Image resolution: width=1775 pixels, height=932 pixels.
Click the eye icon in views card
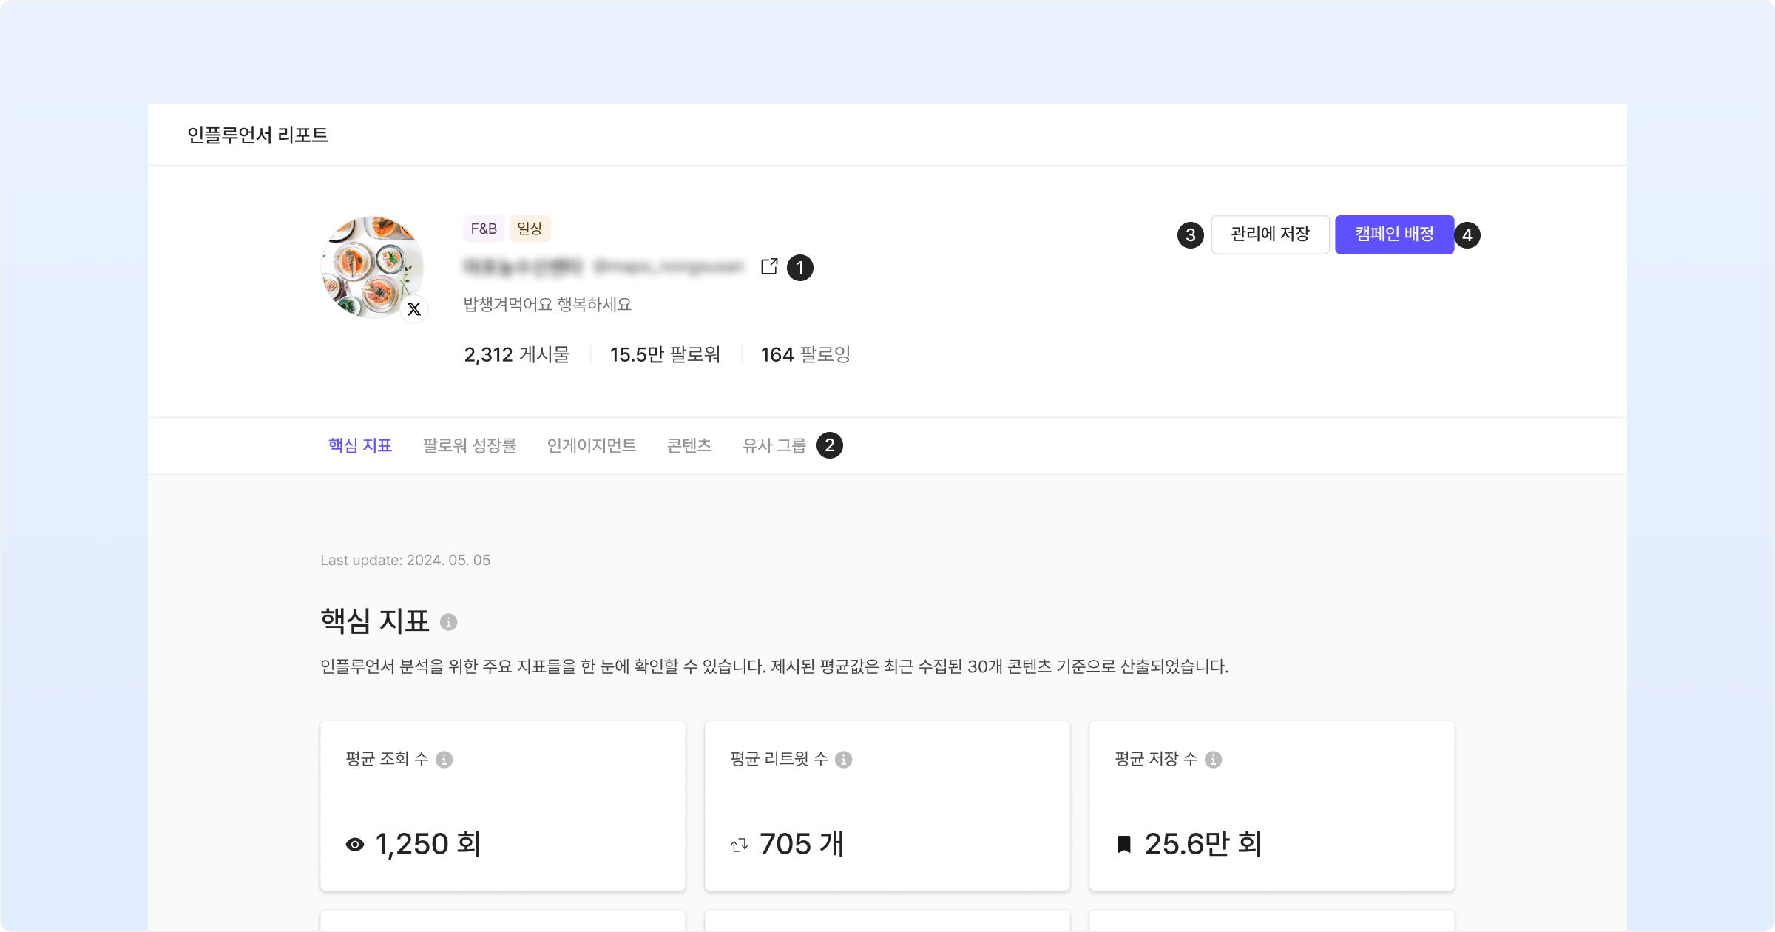pyautogui.click(x=355, y=845)
